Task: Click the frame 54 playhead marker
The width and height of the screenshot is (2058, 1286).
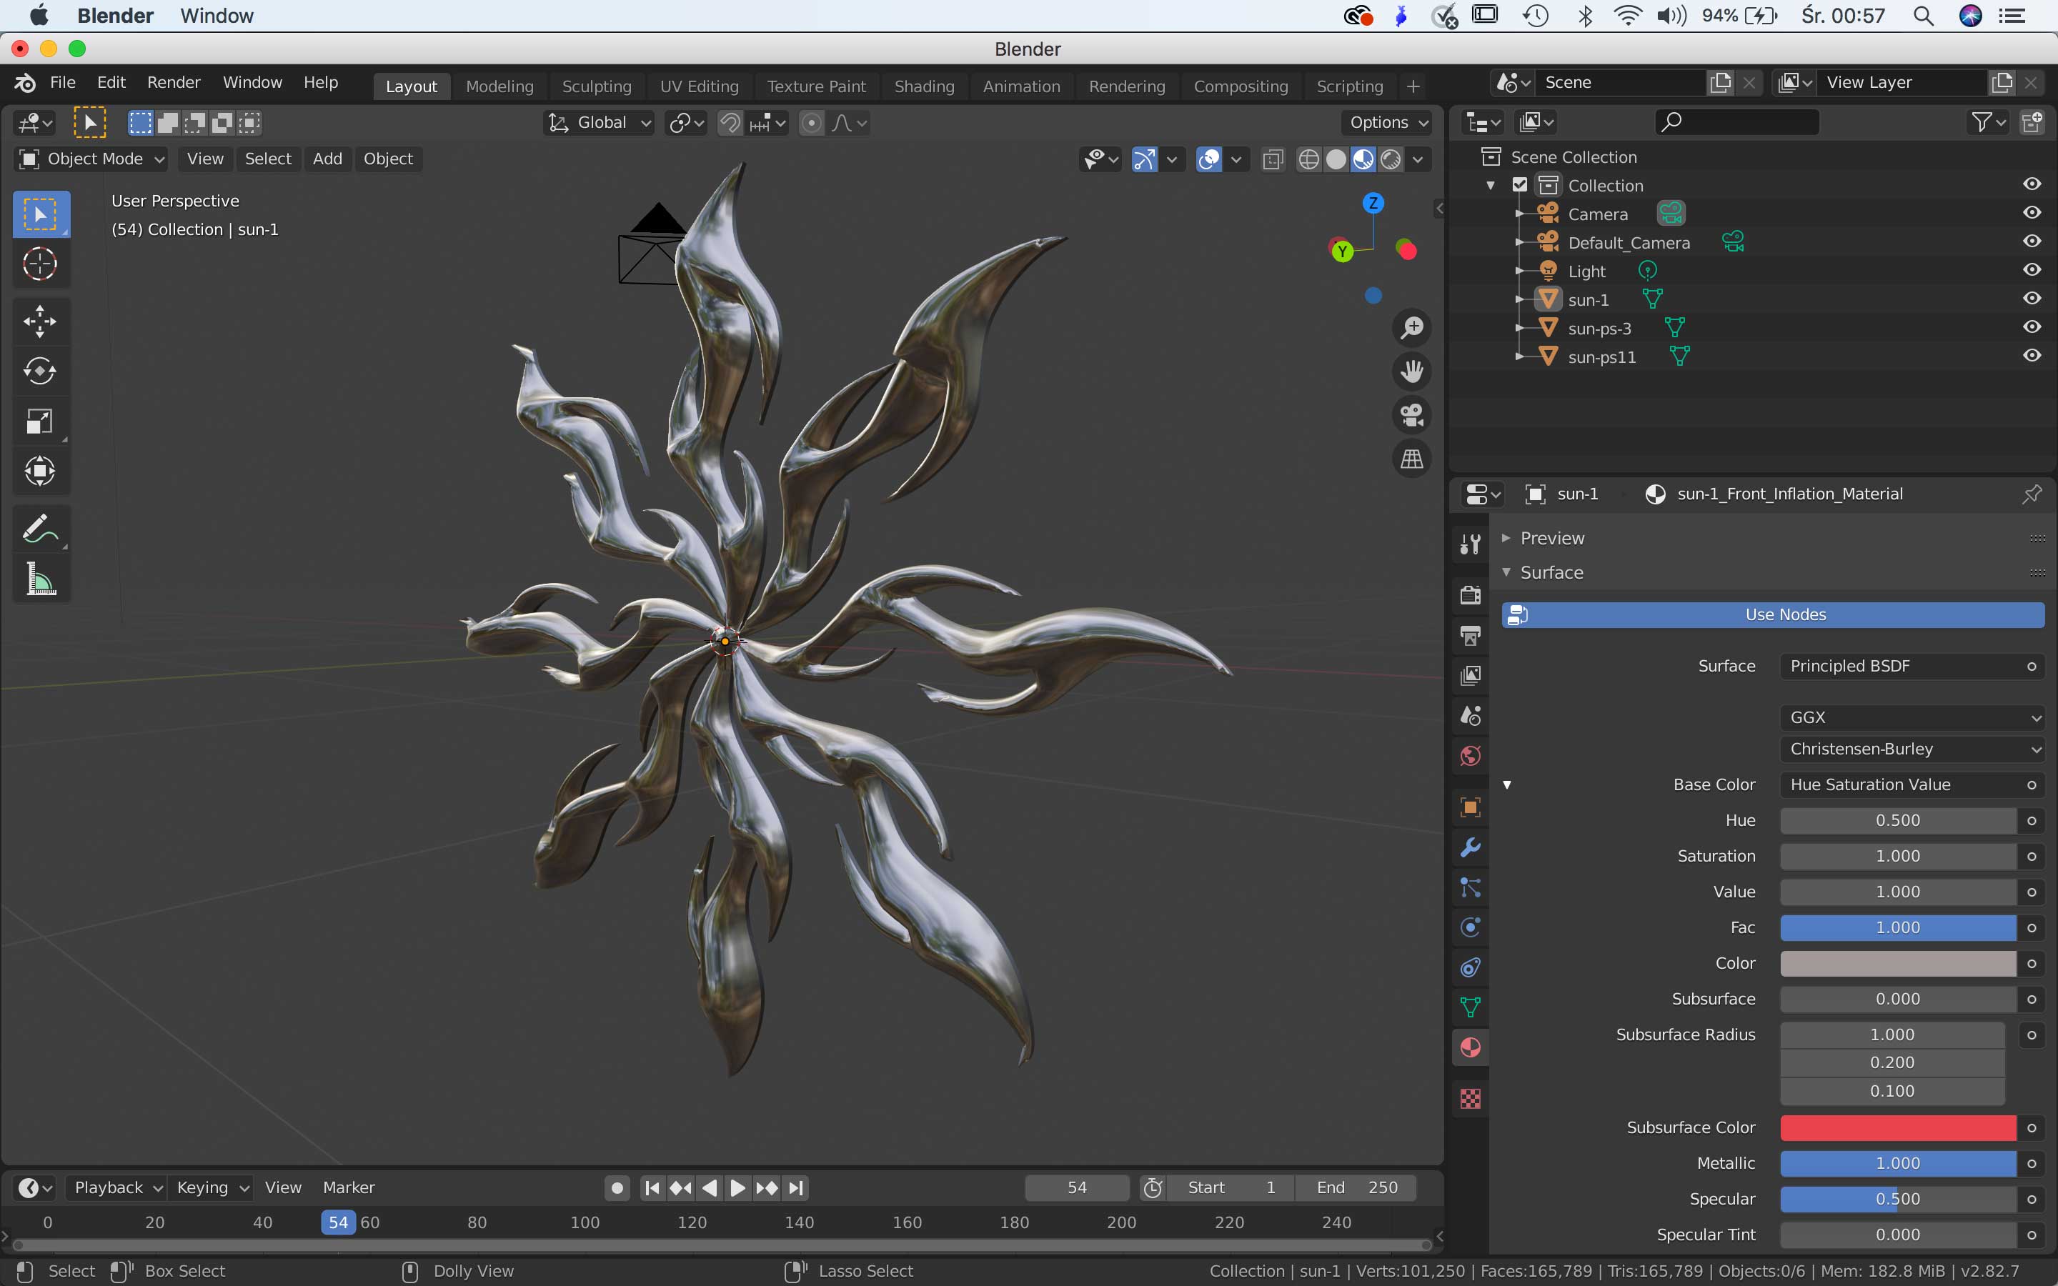Action: (337, 1222)
